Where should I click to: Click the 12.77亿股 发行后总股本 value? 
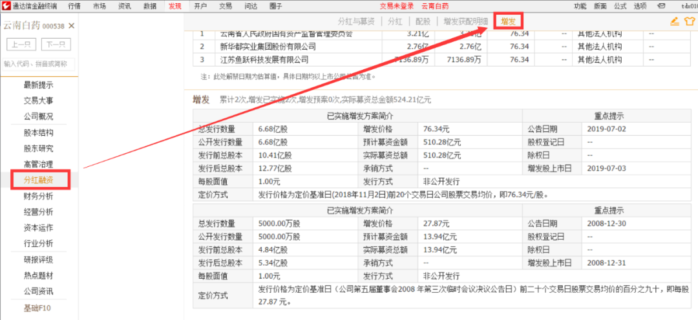pyautogui.click(x=275, y=168)
